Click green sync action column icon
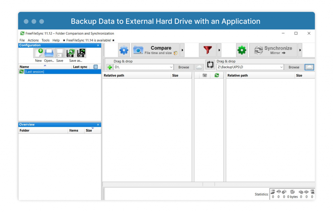The image size is (333, 212). [217, 75]
